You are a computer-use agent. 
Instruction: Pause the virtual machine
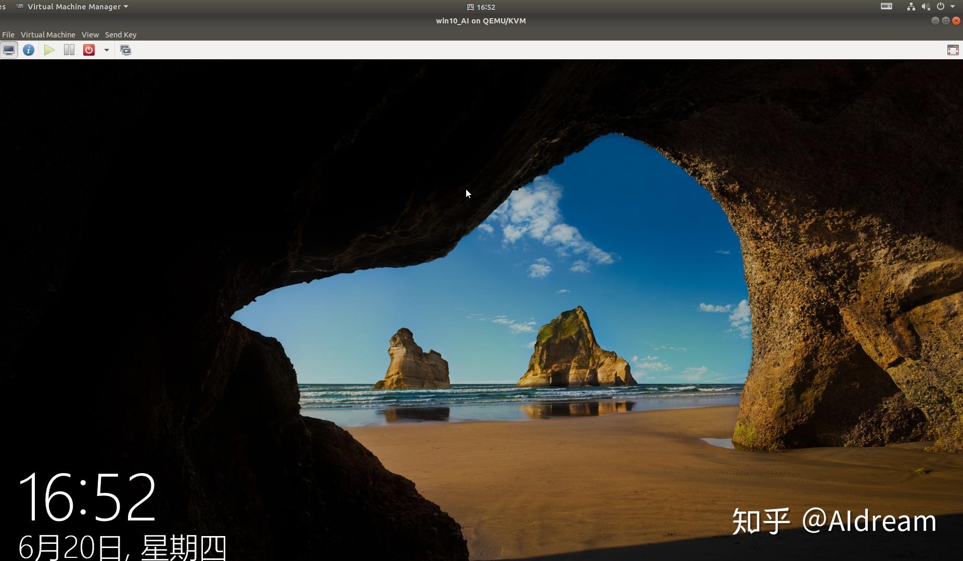pyautogui.click(x=69, y=50)
